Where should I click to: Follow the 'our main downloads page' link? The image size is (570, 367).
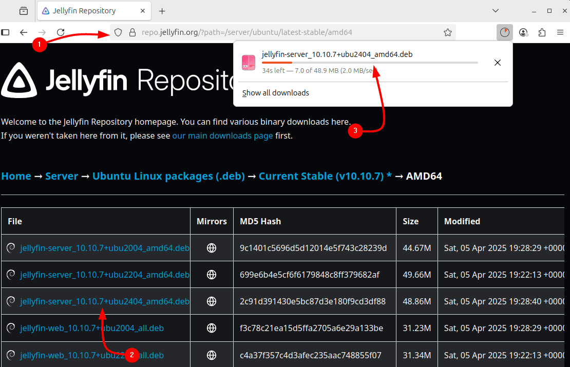(x=222, y=136)
